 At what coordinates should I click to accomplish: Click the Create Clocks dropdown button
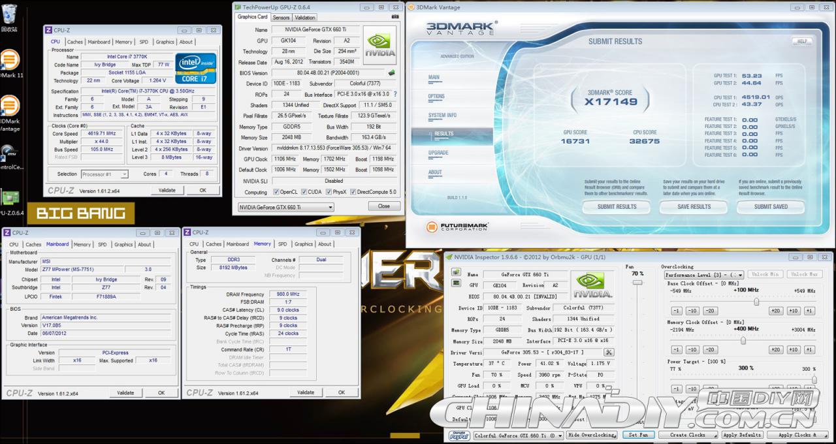point(688,435)
